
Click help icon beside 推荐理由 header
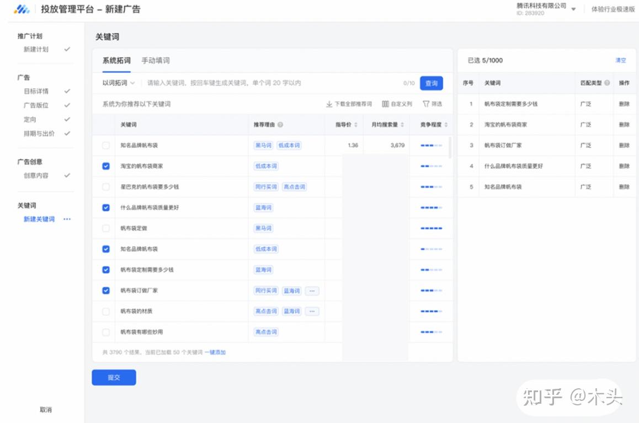tap(280, 125)
